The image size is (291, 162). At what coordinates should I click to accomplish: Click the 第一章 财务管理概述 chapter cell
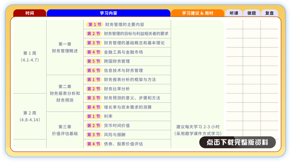[65, 47]
